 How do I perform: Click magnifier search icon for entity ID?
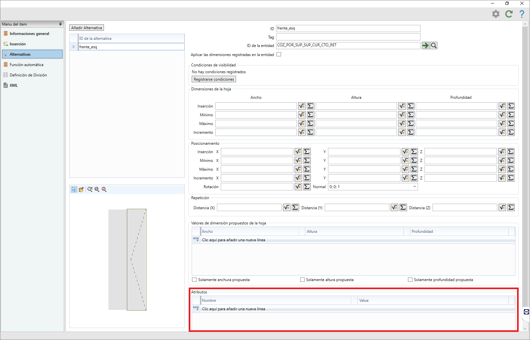click(x=434, y=46)
